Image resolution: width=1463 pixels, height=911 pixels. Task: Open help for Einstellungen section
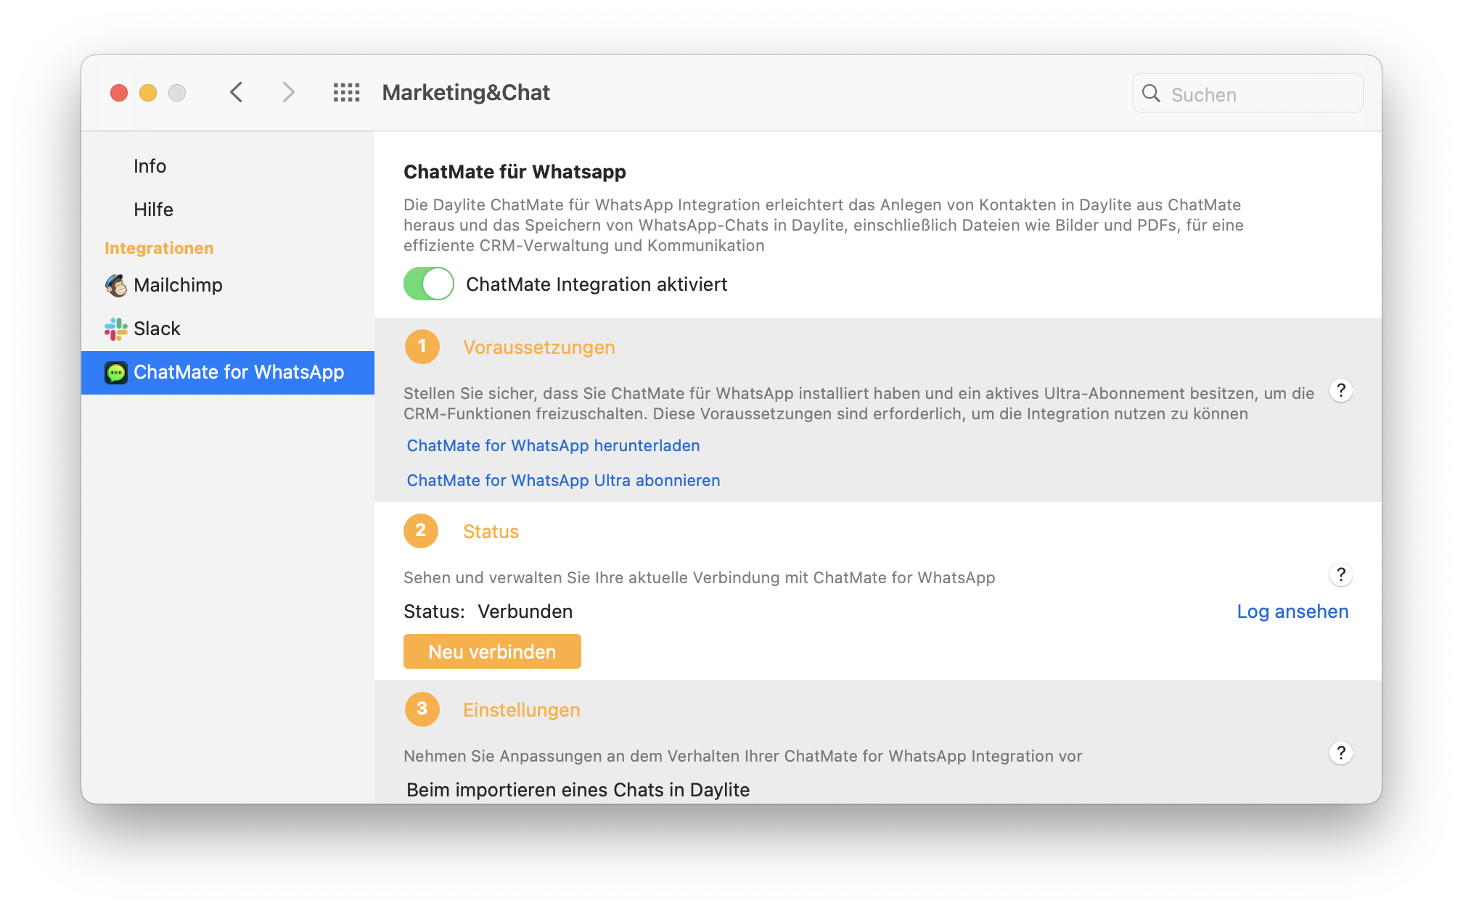(1341, 753)
